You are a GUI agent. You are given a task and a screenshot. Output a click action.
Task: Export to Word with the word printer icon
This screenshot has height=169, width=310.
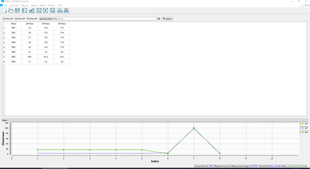pyautogui.click(x=66, y=10)
